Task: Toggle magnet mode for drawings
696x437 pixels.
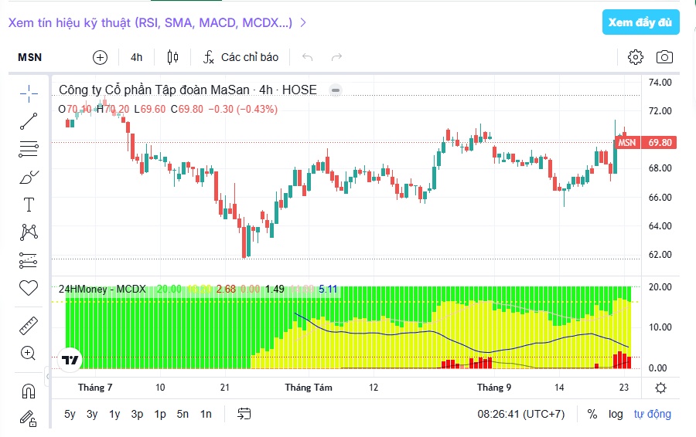Action: tap(29, 391)
